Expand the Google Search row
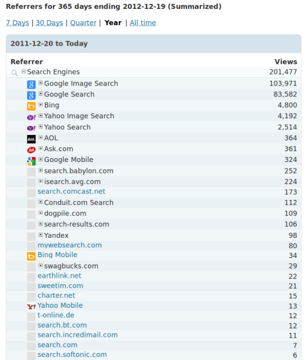This screenshot has height=360, width=308. (x=41, y=94)
